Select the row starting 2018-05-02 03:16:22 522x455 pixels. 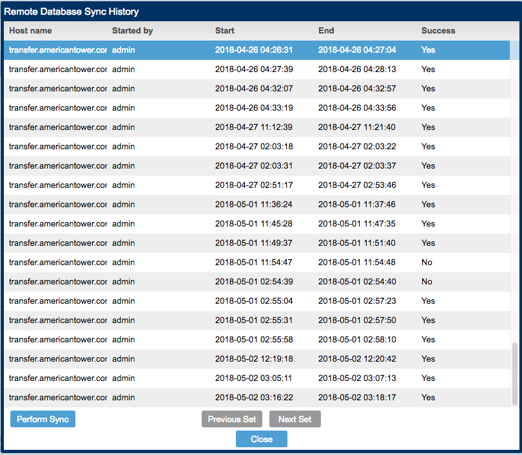pos(254,398)
